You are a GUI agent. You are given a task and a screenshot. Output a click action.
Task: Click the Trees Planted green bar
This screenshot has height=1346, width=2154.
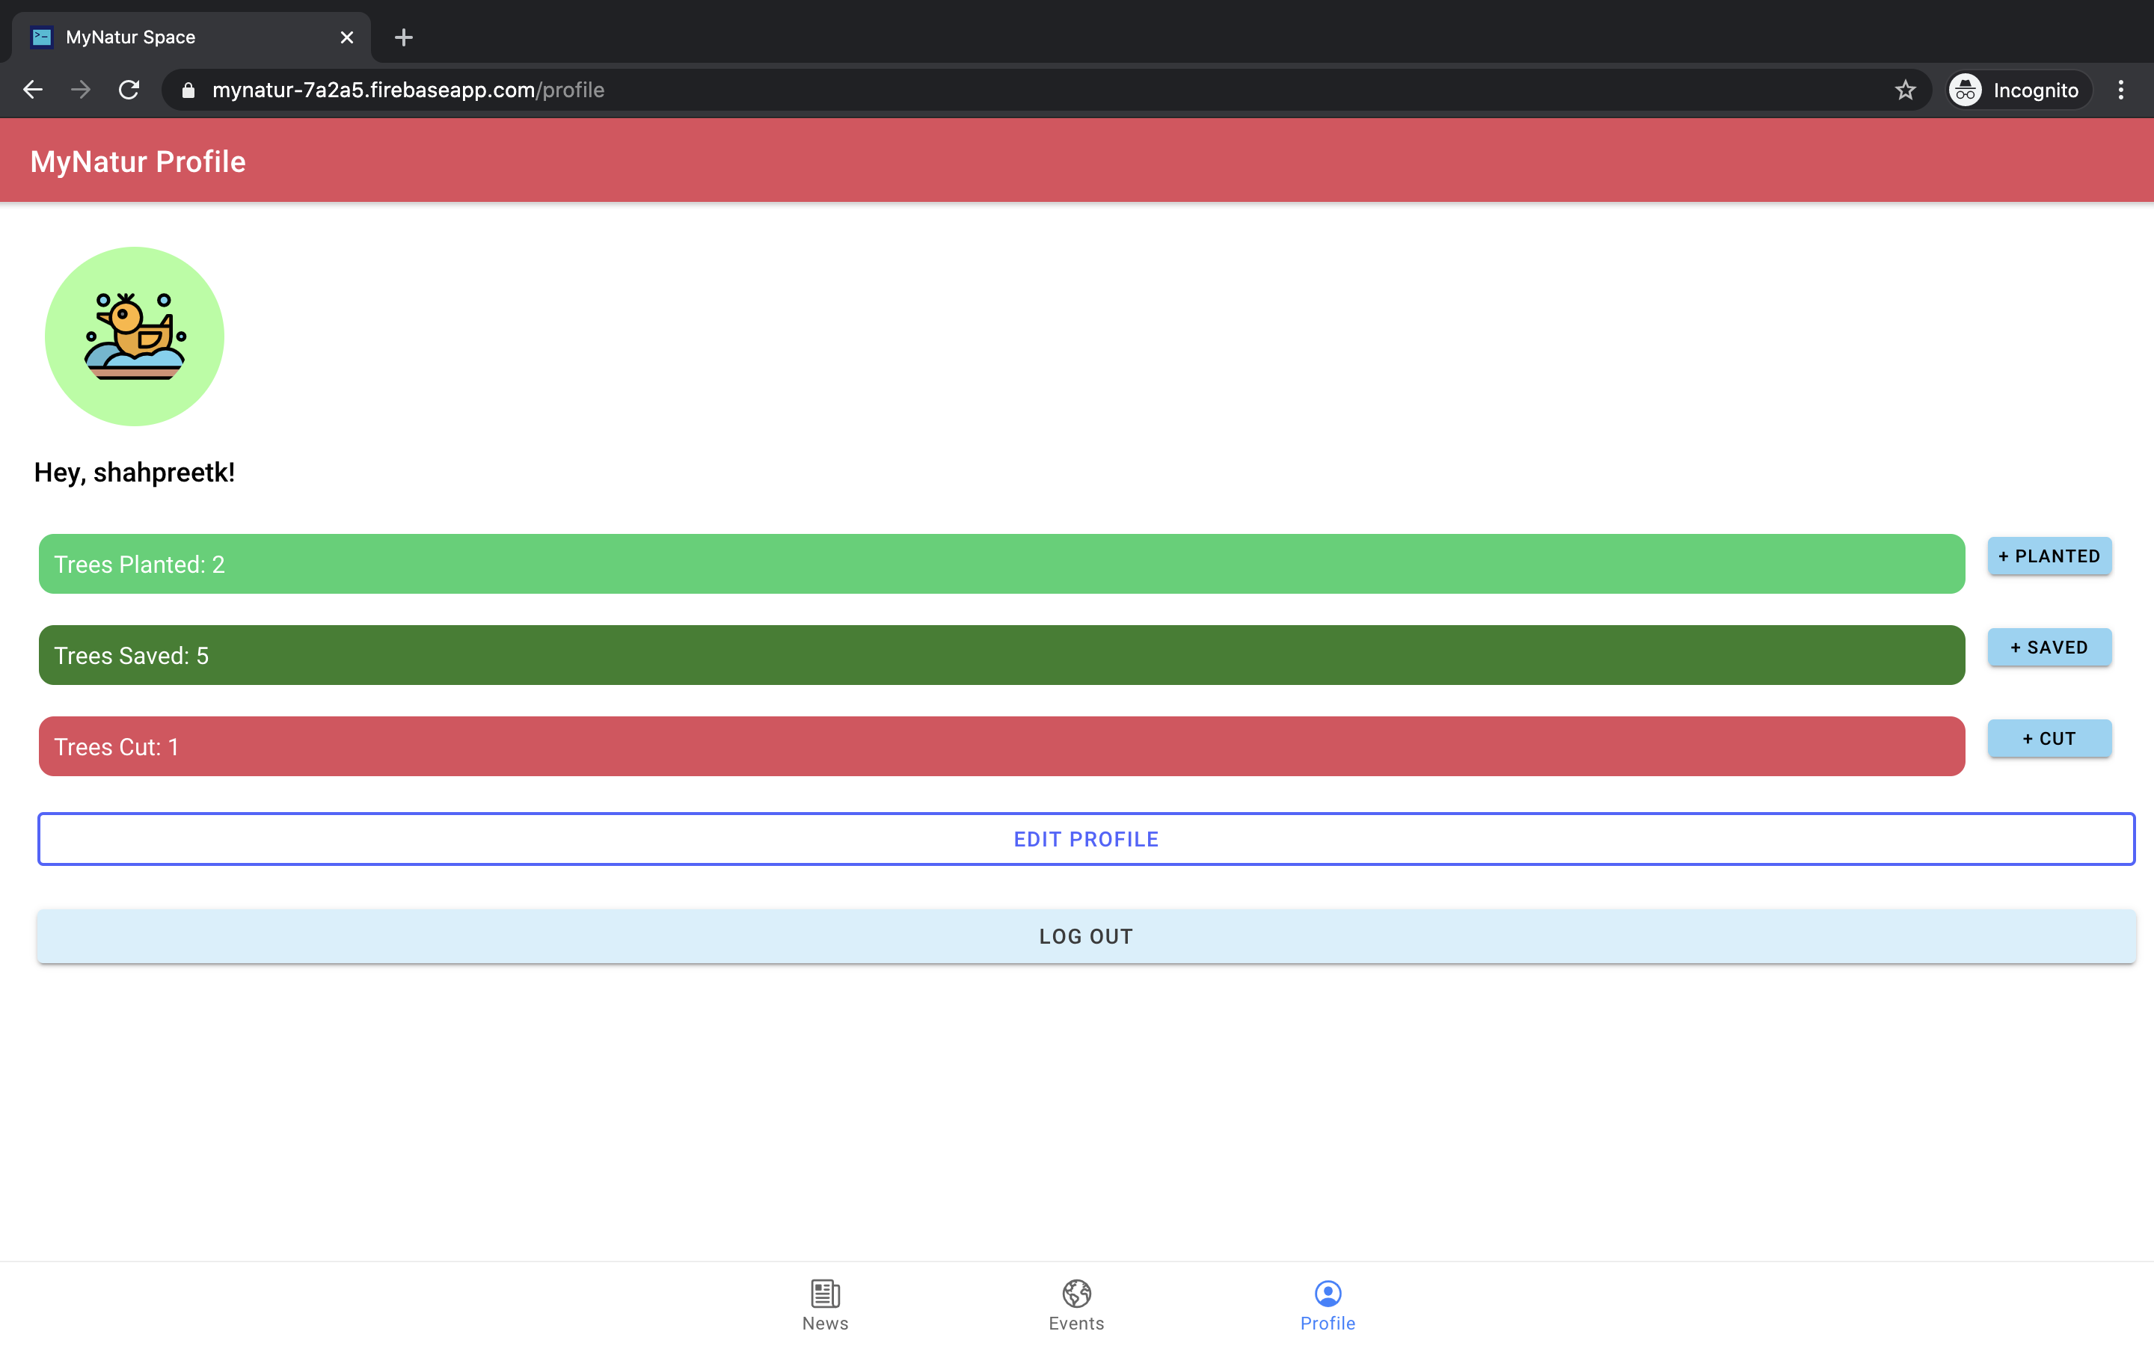tap(1001, 564)
